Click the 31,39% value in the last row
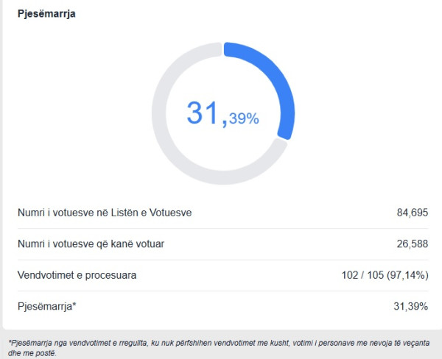Image resolution: width=442 pixels, height=359 pixels. (x=411, y=306)
